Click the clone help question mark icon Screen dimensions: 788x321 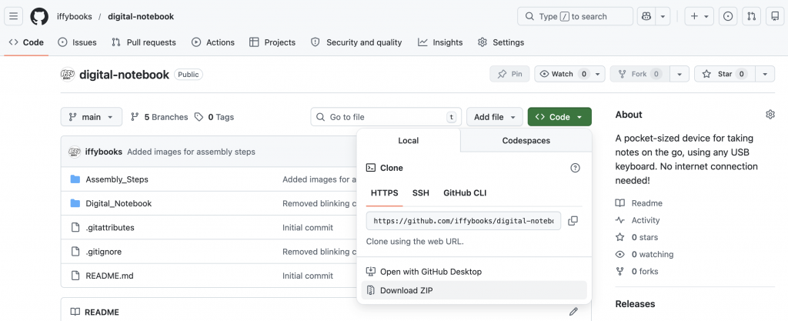[x=574, y=168]
